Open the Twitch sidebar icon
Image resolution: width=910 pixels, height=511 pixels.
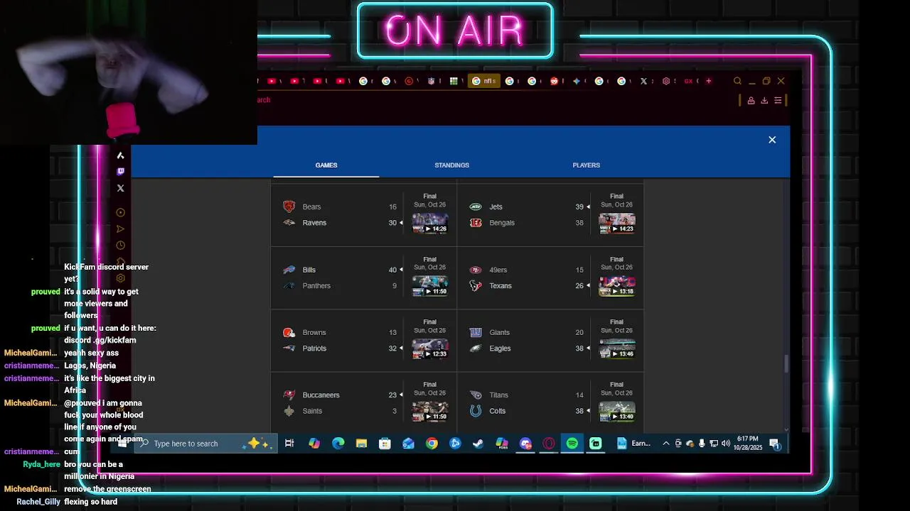coord(120,172)
